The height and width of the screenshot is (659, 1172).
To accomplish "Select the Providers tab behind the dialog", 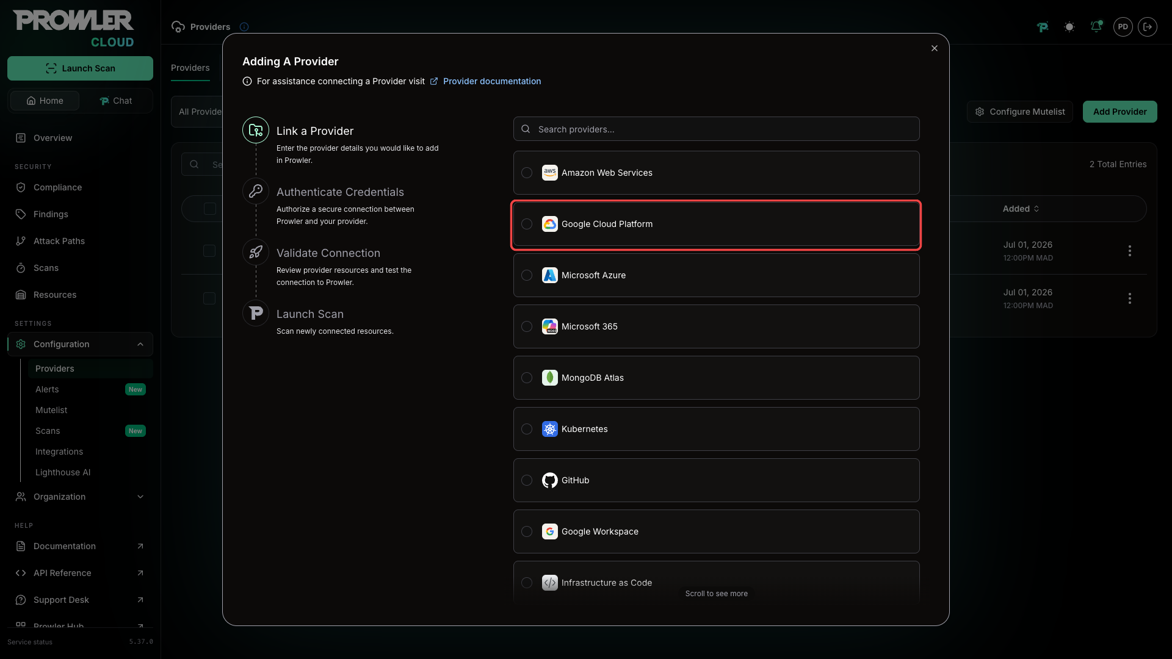I will pos(190,68).
